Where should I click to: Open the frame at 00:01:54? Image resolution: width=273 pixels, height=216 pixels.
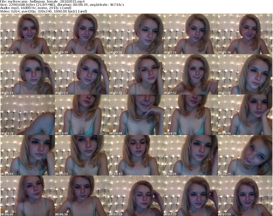coord(28,74)
